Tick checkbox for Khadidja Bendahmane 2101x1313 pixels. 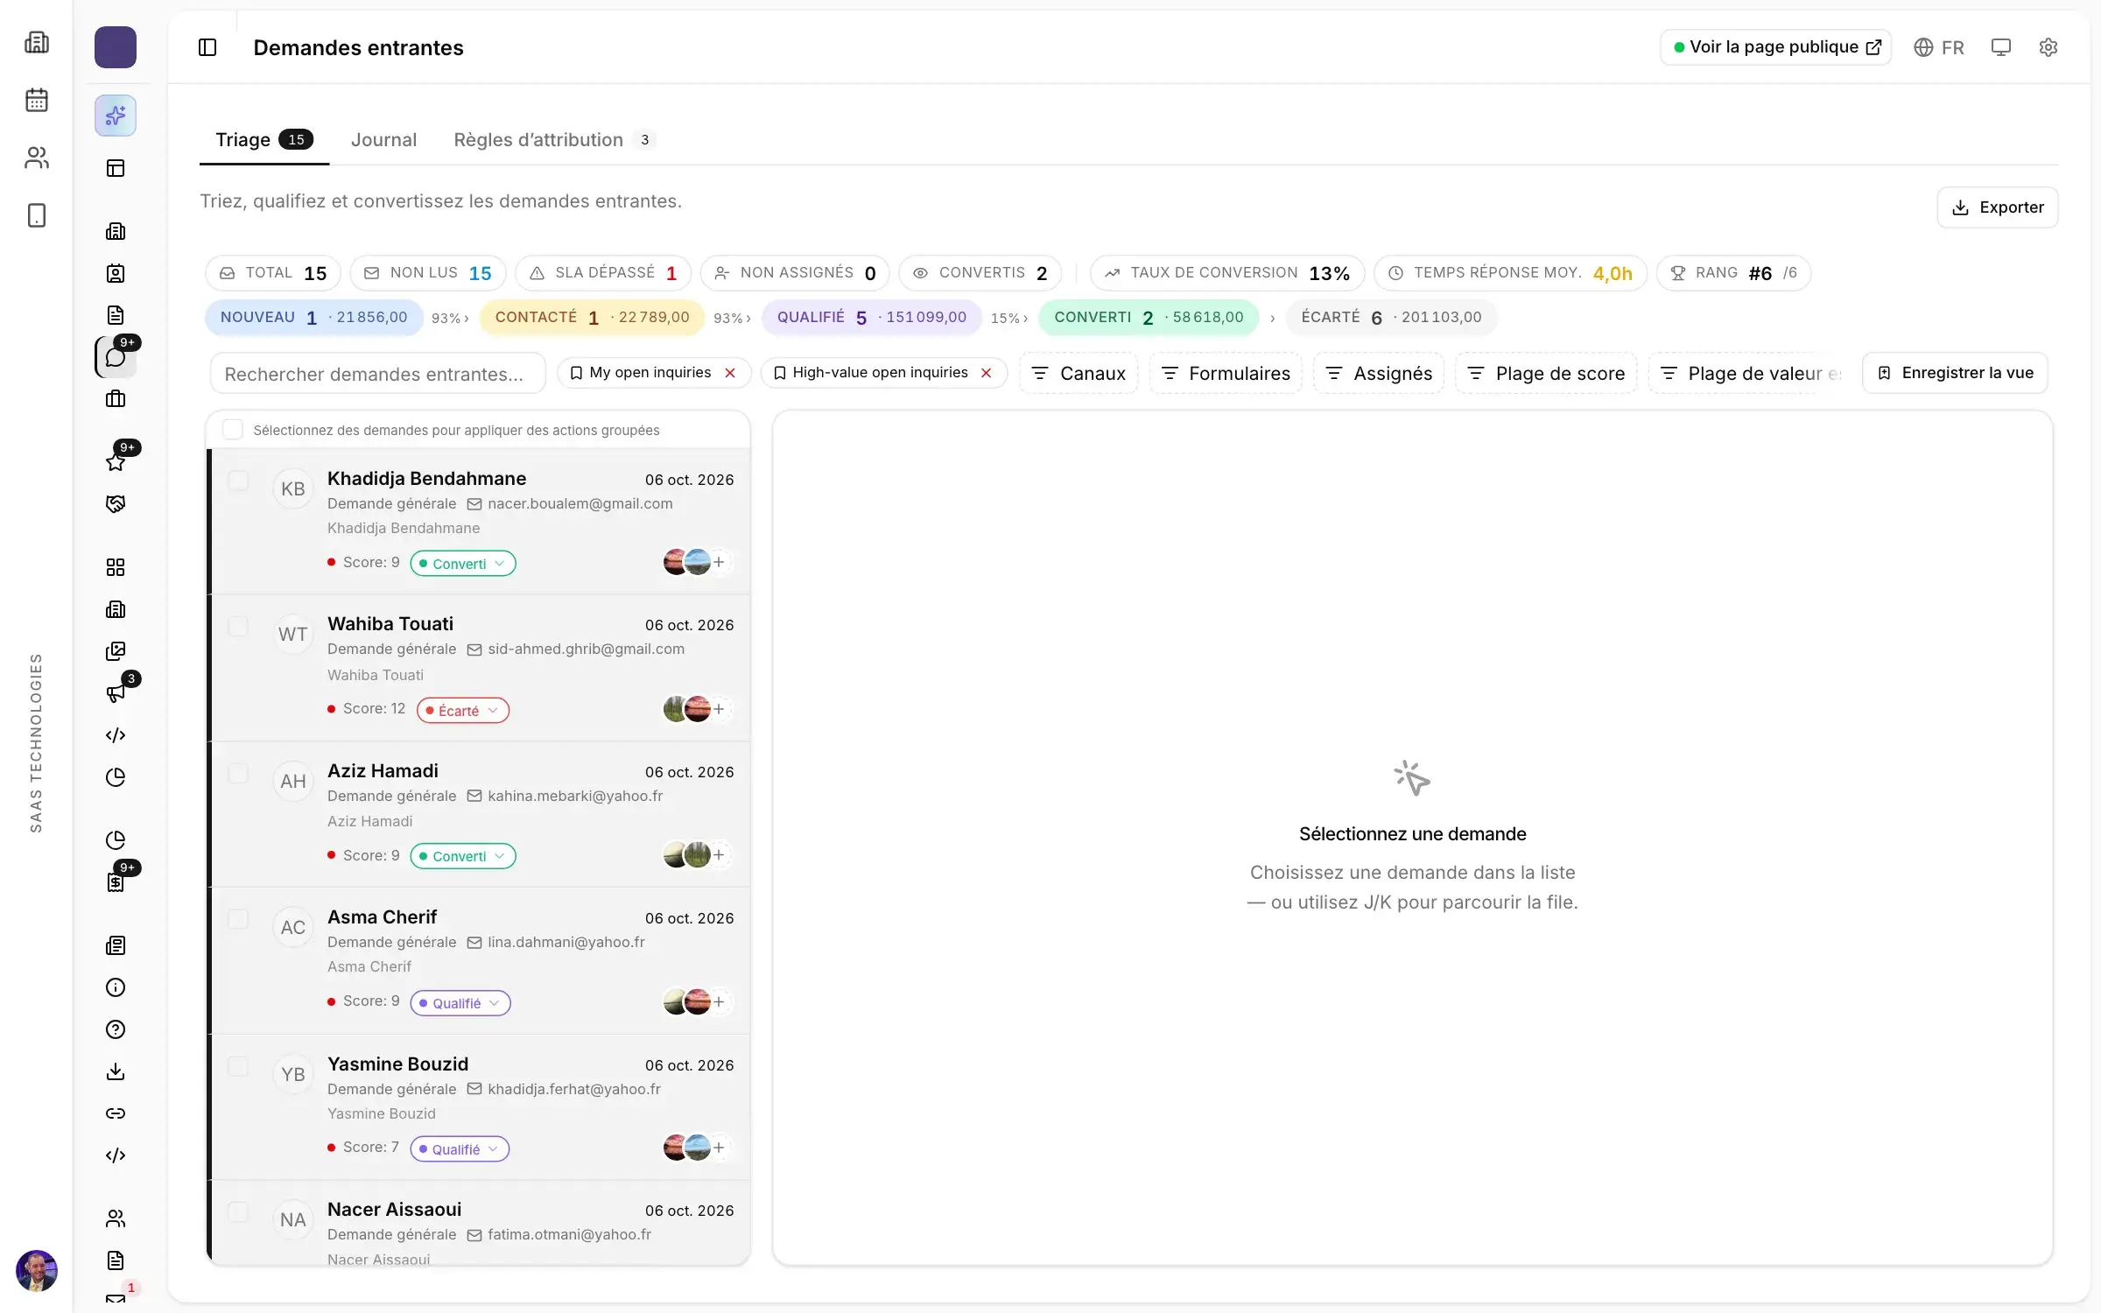tap(238, 481)
